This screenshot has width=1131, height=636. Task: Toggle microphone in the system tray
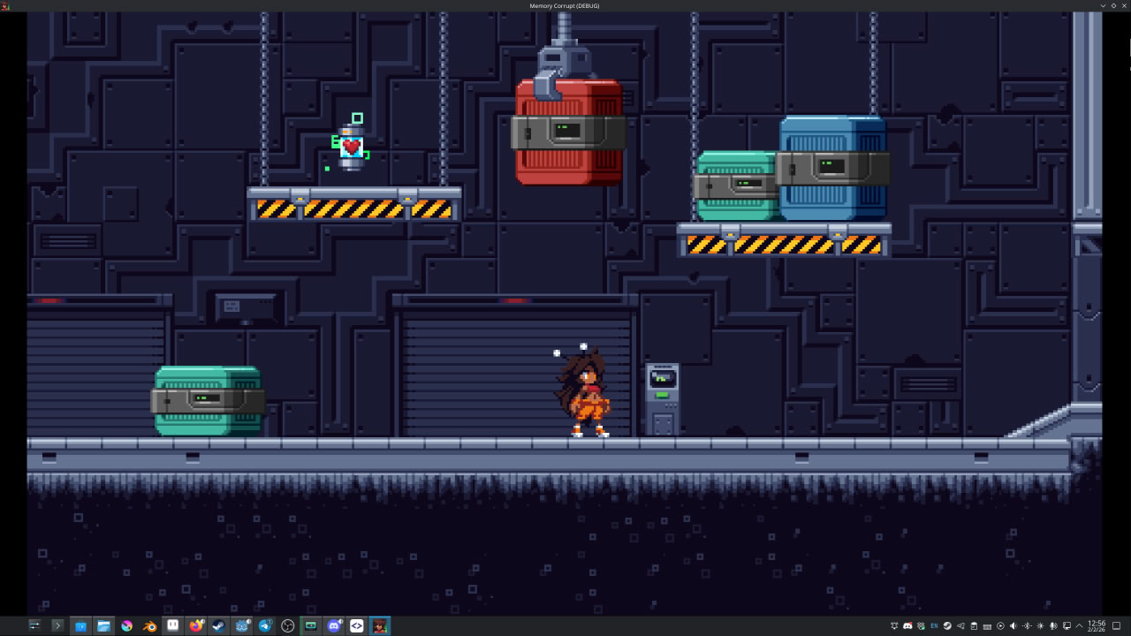(1052, 626)
